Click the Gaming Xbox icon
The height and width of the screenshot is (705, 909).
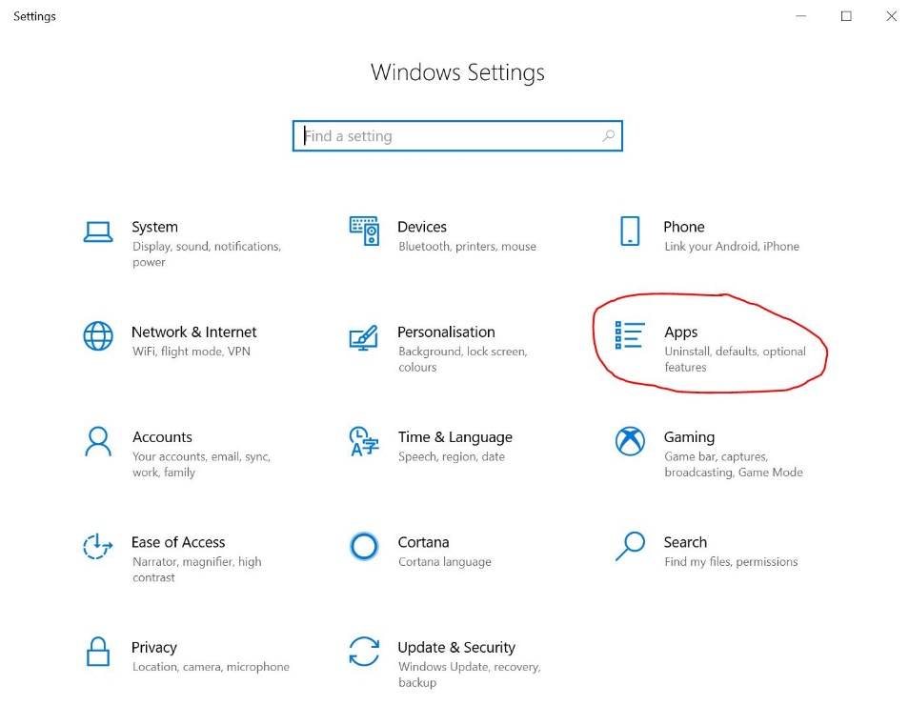point(630,441)
